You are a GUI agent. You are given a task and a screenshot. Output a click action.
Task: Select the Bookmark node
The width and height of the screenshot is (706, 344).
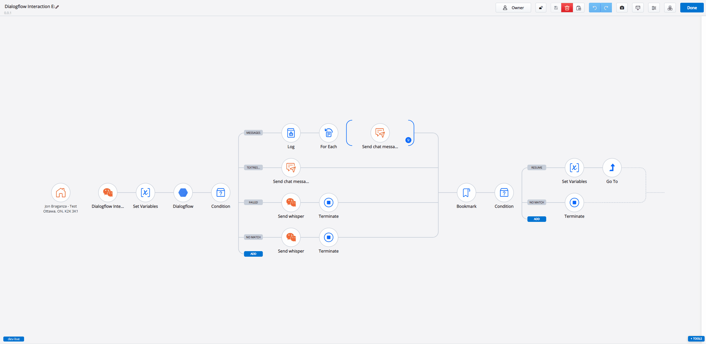pos(466,193)
